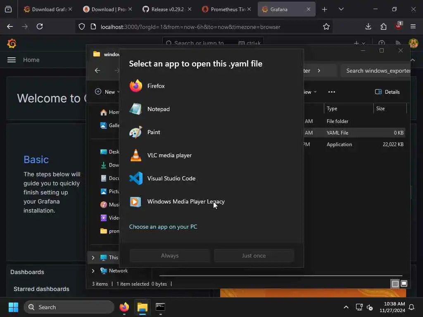Open Gallery in File Explorer sidebar
Viewport: 423px width, 317px height.
point(109,125)
